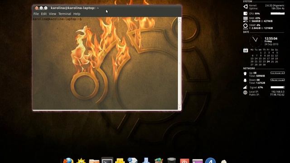The height and width of the screenshot is (163, 290).
Task: Click upload Total: 509MiB value
Action: click(x=257, y=76)
